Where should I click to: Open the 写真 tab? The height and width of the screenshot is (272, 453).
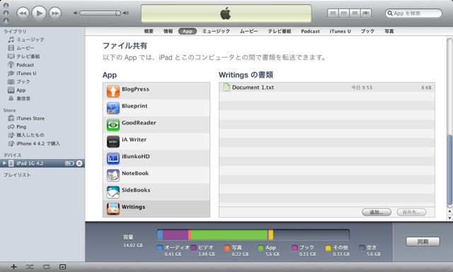[389, 31]
